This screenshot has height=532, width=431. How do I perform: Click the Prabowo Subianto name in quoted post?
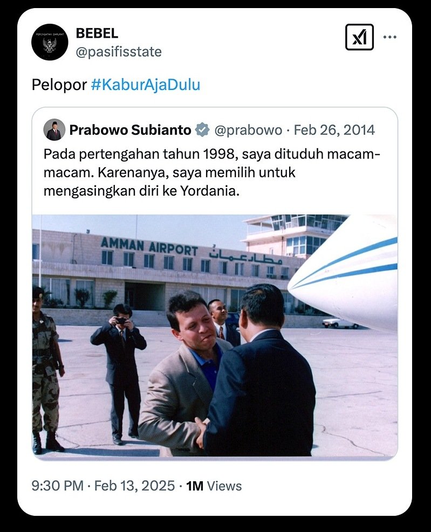[x=130, y=130]
